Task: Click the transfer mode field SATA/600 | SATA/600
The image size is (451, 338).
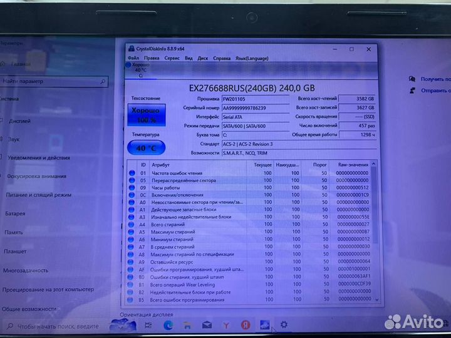Action: [255, 126]
